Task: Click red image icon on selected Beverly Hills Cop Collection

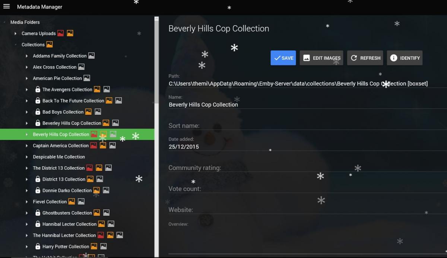Action: pyautogui.click(x=94, y=134)
